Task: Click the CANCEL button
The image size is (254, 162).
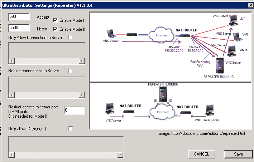Action: [202, 154]
